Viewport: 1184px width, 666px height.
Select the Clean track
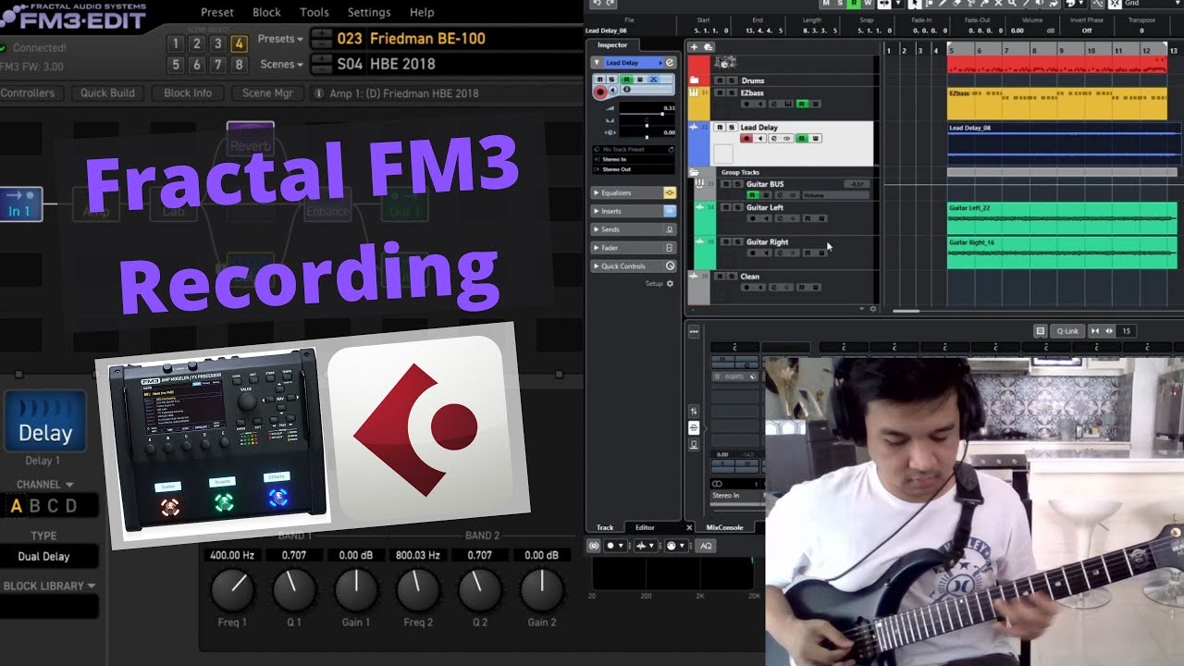750,277
